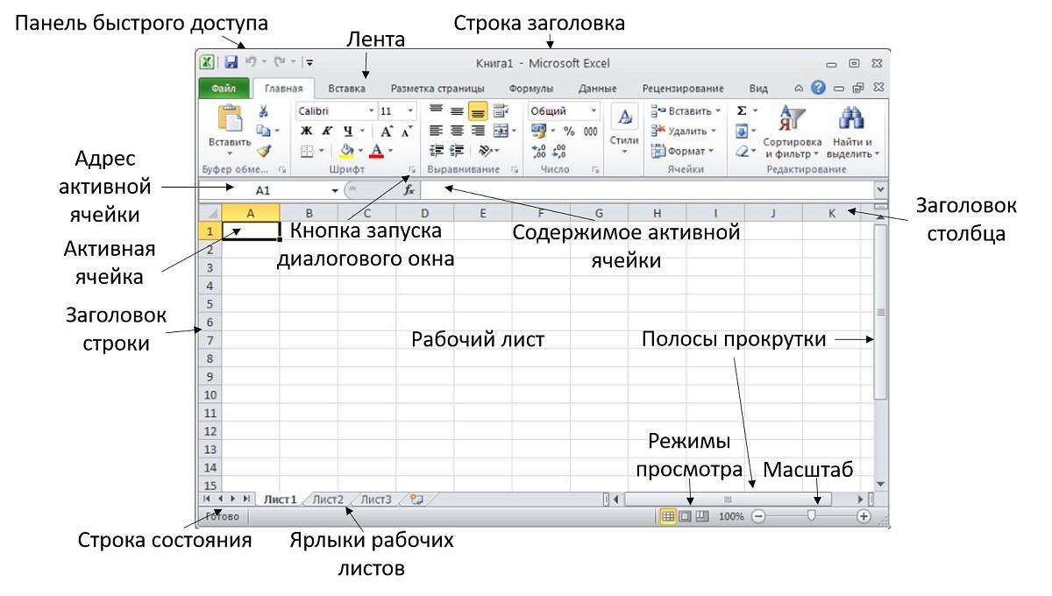Click the Cut scissors icon
This screenshot has height=596, width=1052.
pos(263,111)
